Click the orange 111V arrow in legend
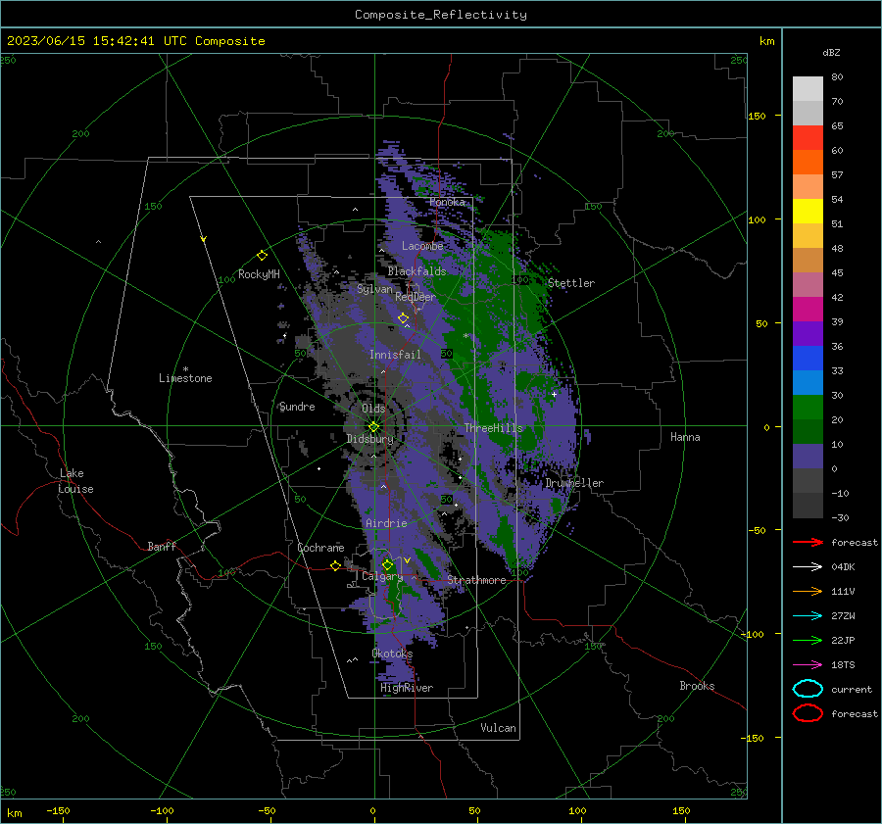 point(808,591)
